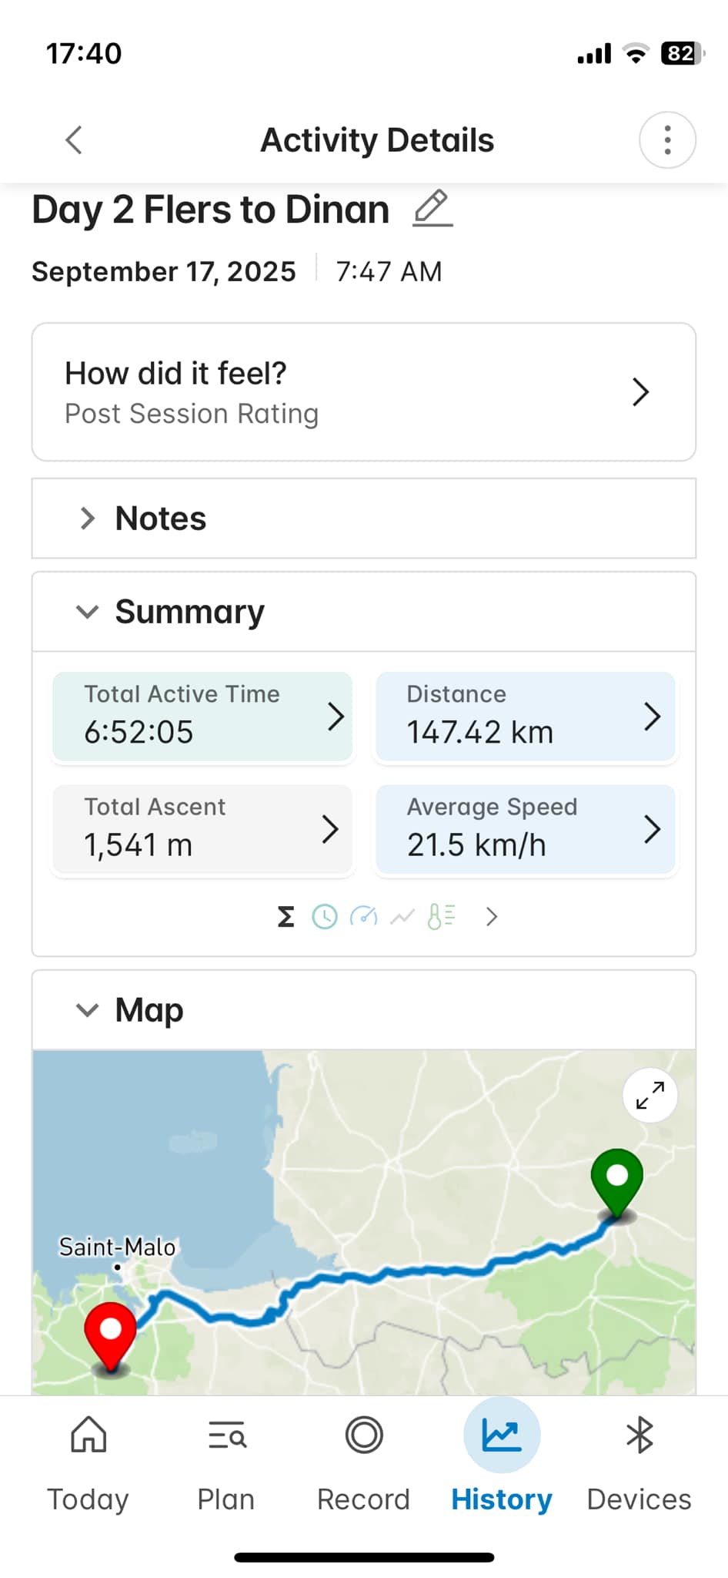Edit activity title with pencil icon
This screenshot has width=728, height=1578.
pyautogui.click(x=432, y=208)
